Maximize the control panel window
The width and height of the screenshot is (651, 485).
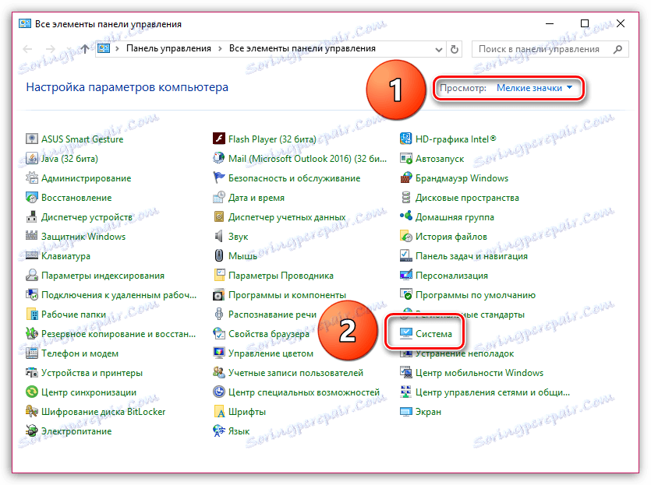tap(585, 23)
